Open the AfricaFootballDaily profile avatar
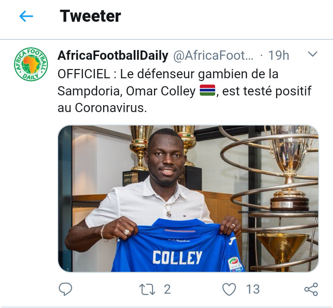Image resolution: width=333 pixels, height=308 pixels. click(31, 64)
